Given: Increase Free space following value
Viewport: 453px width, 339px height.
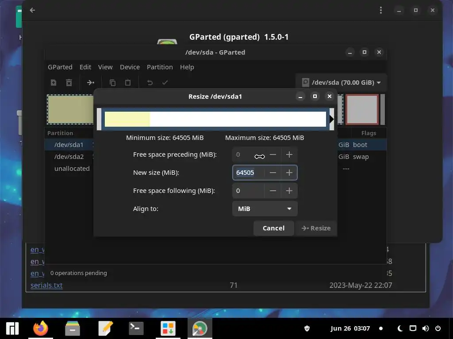Looking at the screenshot, I should pos(289,191).
